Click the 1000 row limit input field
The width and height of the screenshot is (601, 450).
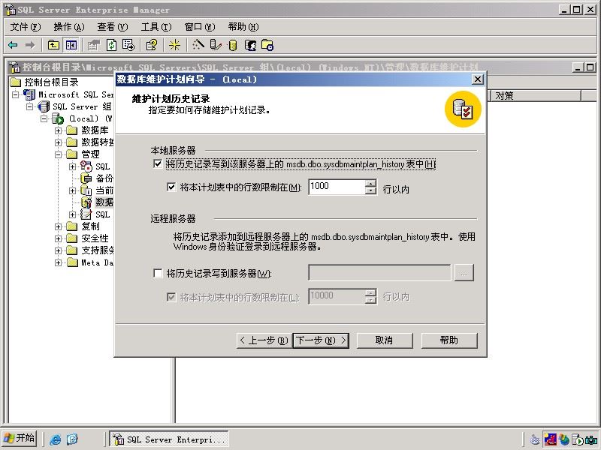337,187
